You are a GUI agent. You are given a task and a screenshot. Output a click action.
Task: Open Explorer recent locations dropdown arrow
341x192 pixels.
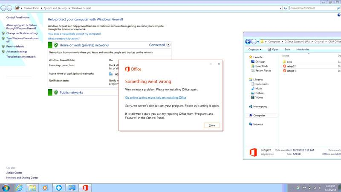(x=258, y=41)
